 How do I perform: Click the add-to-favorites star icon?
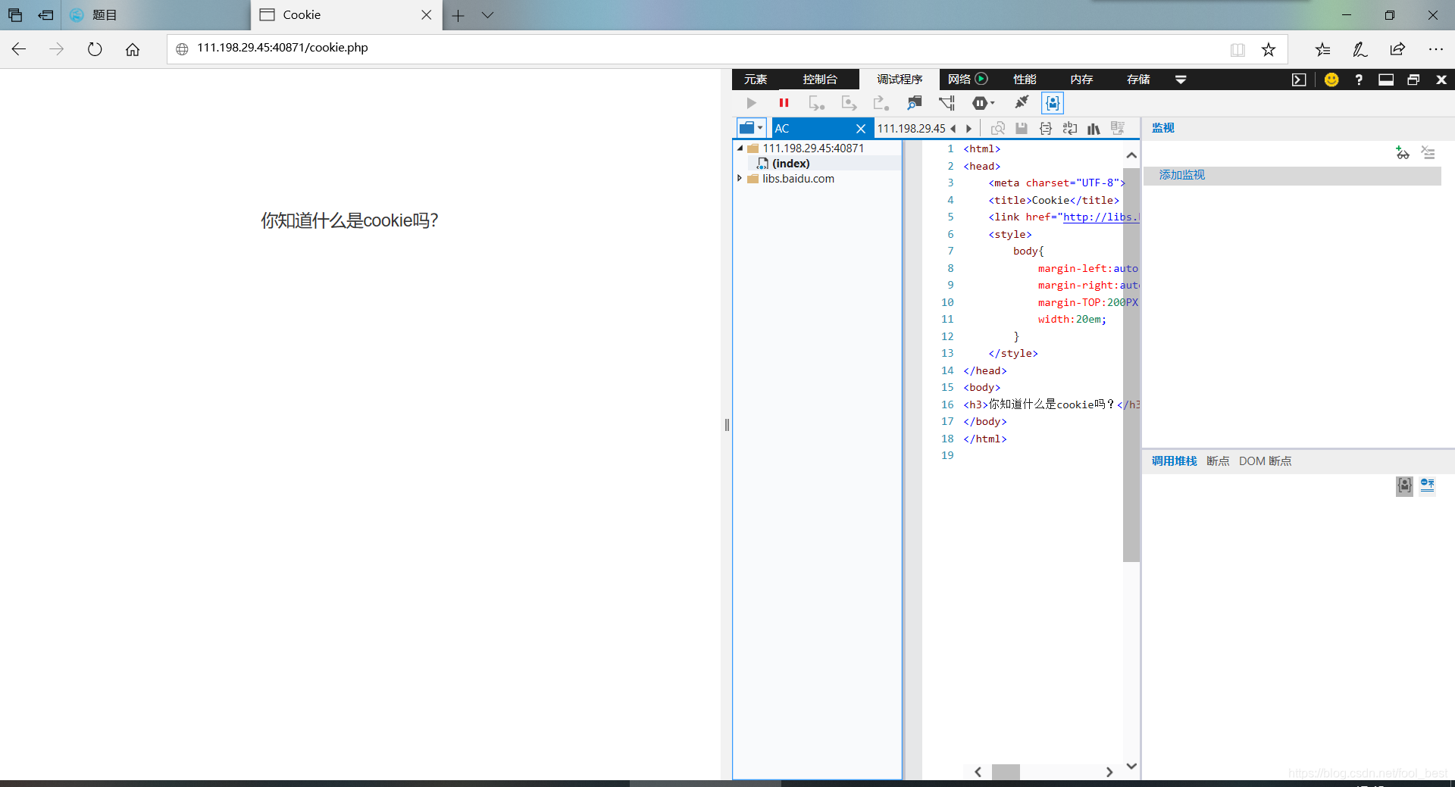pyautogui.click(x=1269, y=49)
